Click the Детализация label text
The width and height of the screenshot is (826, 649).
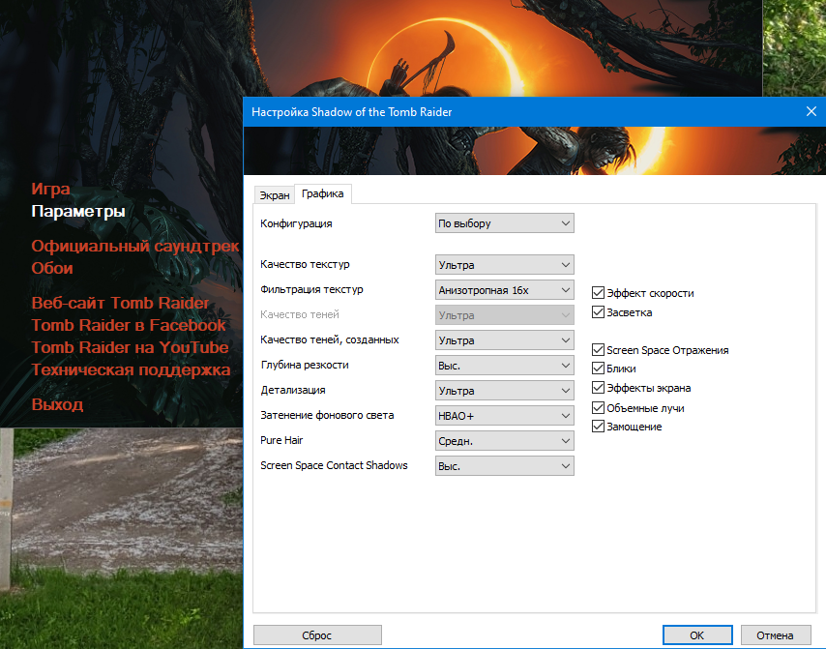tap(293, 391)
